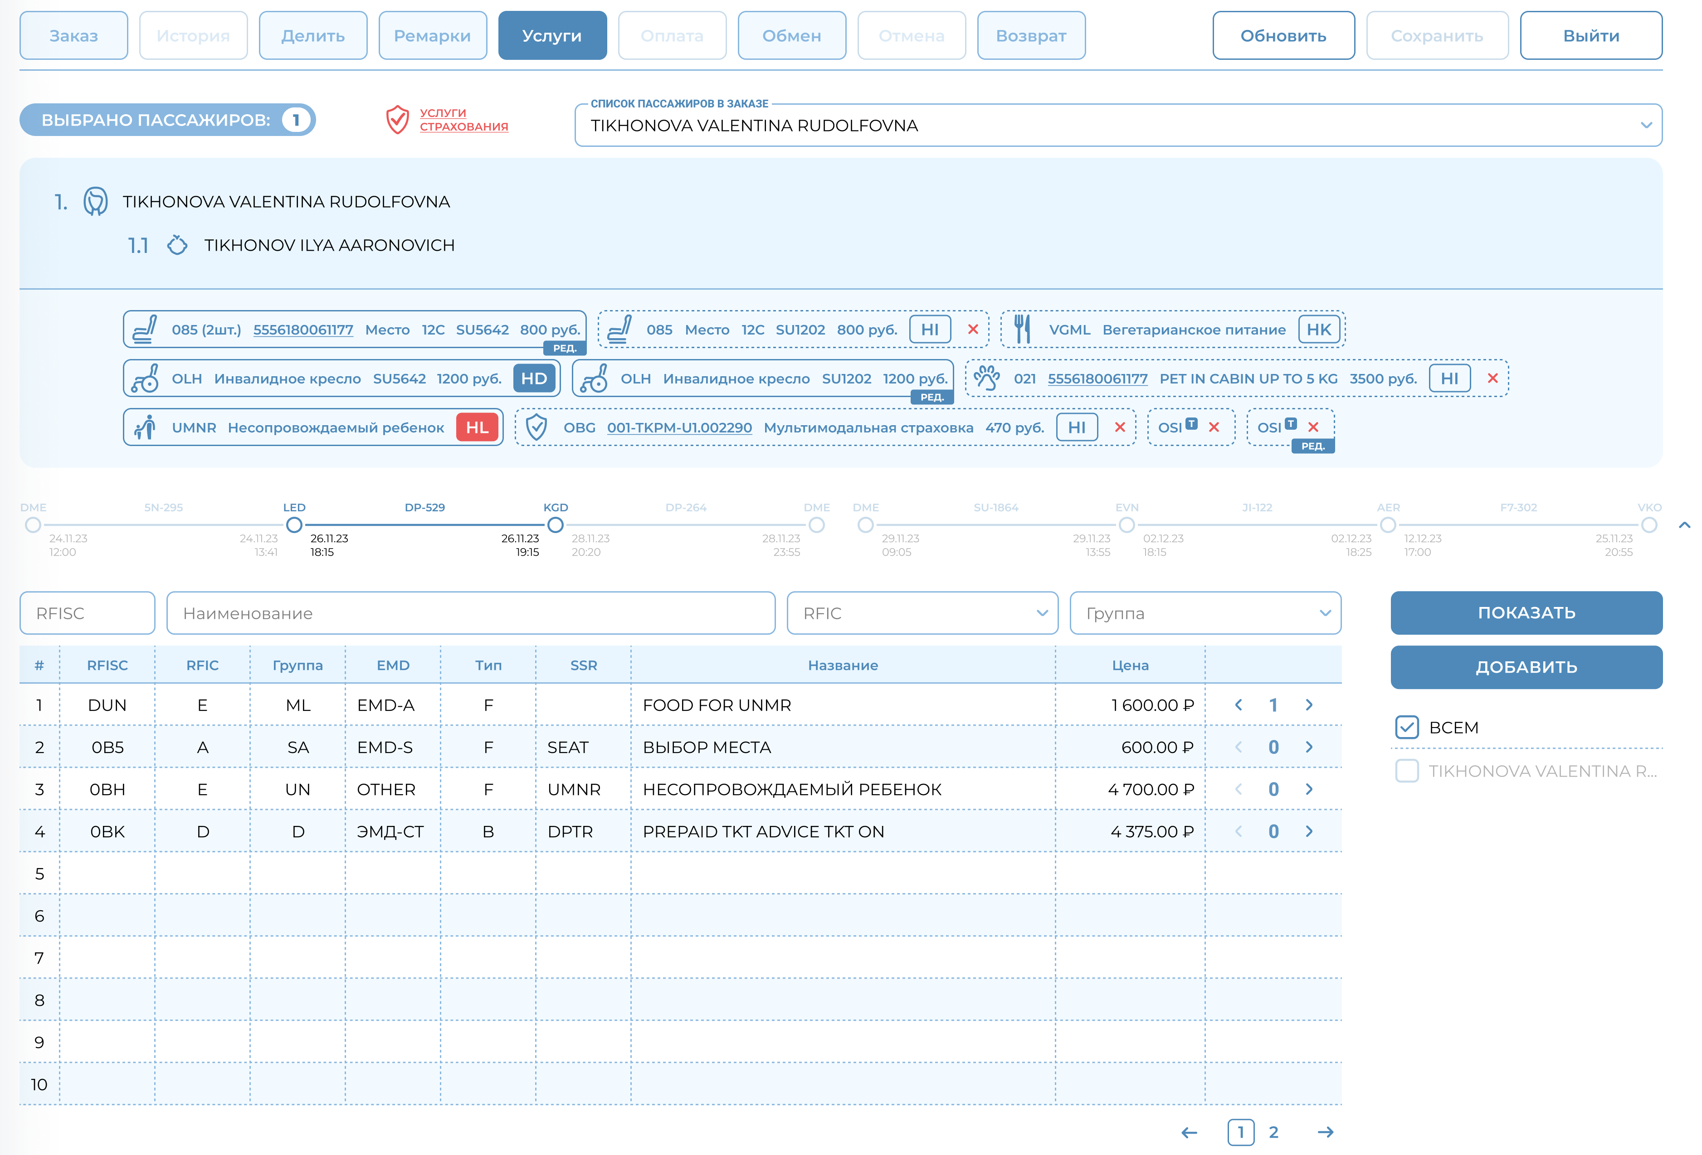Remove the 085 seat service for SU1202
This screenshot has height=1155, width=1702.
click(x=973, y=330)
